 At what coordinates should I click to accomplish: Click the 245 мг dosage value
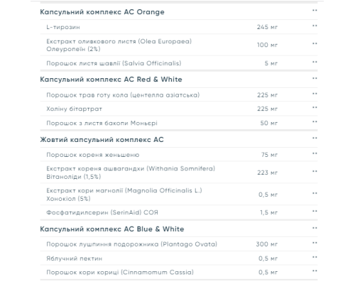pos(267,27)
